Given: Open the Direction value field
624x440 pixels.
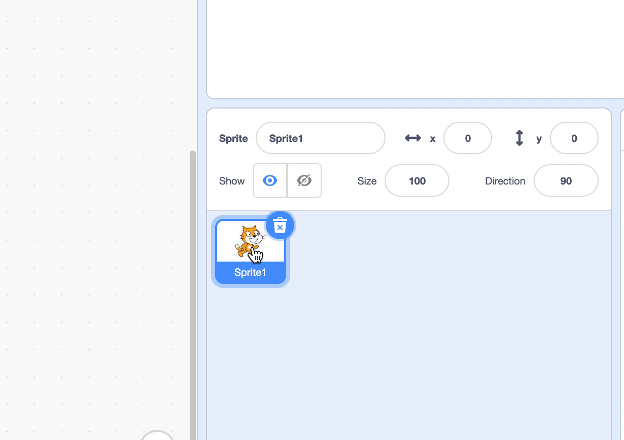Looking at the screenshot, I should pyautogui.click(x=566, y=180).
